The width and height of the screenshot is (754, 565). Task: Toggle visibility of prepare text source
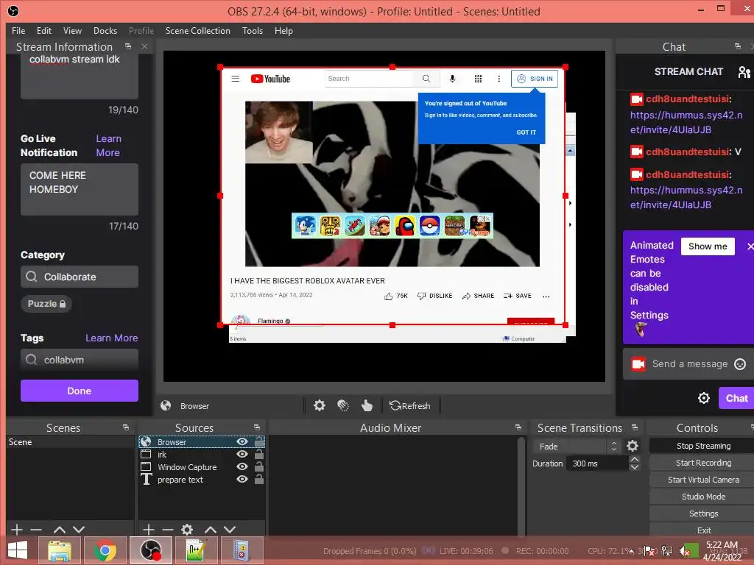[x=242, y=479]
